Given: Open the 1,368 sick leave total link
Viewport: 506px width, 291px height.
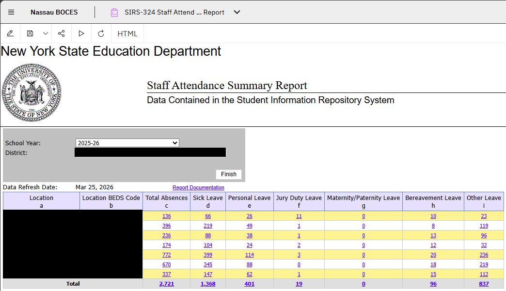Looking at the screenshot, I should tap(208, 284).
